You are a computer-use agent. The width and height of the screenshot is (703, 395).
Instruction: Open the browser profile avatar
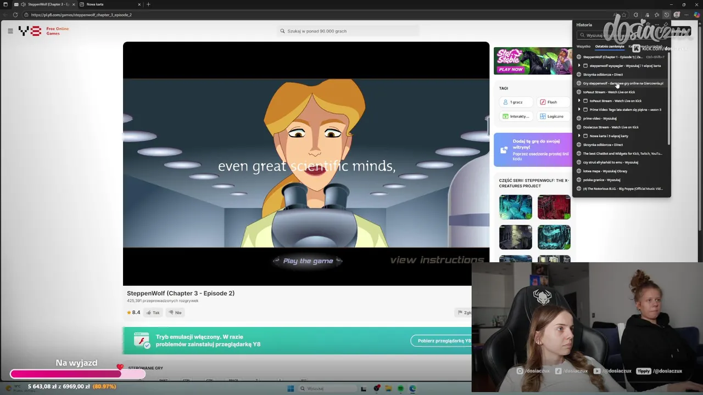click(x=677, y=15)
